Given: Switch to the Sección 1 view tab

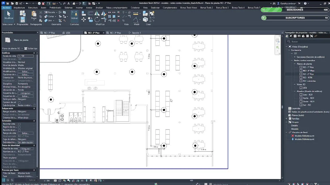Looking at the screenshot, I should coord(136,33).
